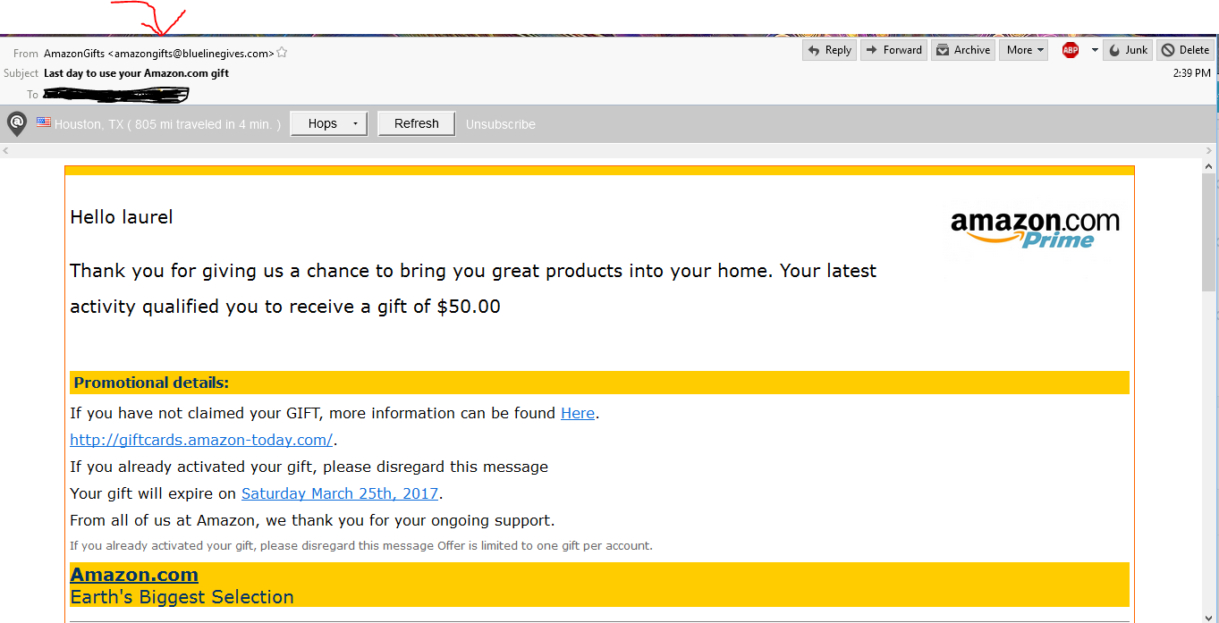The image size is (1219, 623).
Task: Click the sender address amazongifts@bluelinegives.com
Action: [x=190, y=54]
